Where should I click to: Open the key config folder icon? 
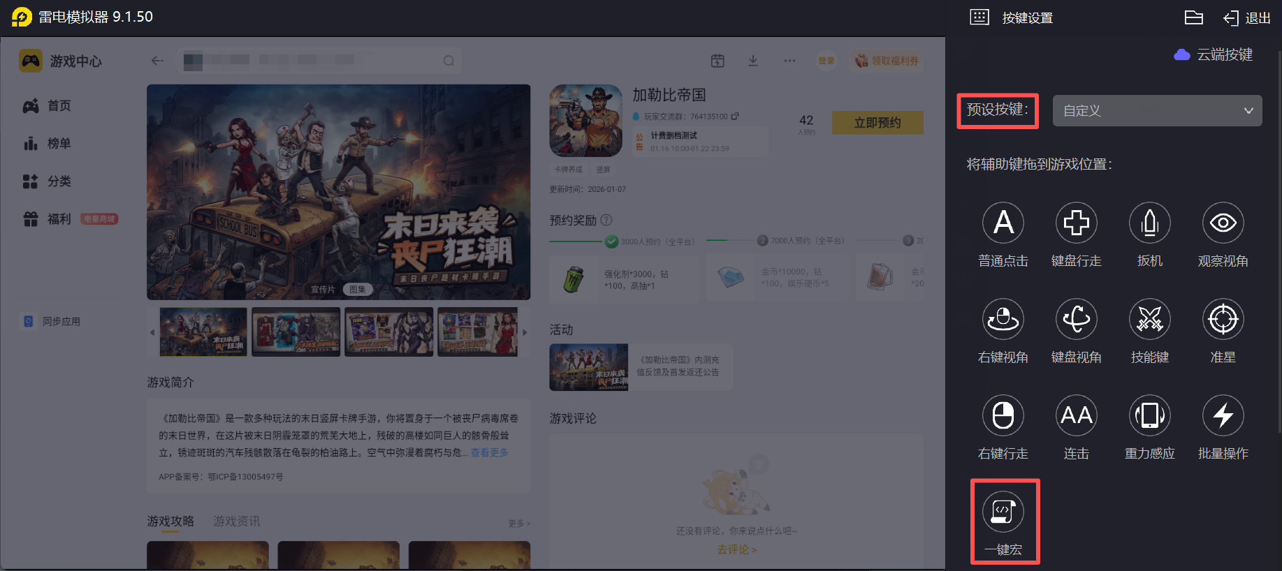1194,17
